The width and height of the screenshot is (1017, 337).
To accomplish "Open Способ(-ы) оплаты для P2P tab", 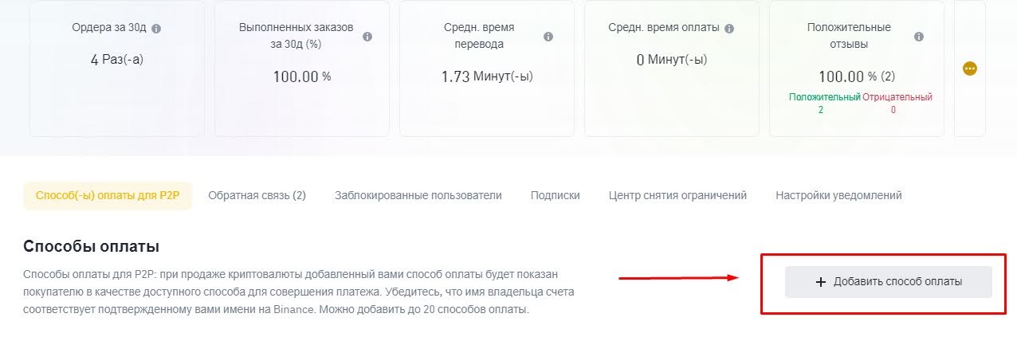I will [x=108, y=195].
